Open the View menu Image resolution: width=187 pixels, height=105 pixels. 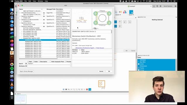[x=34, y=1]
